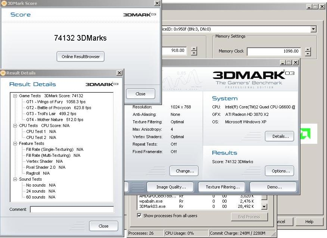Select Fill Rate (Multi-Texturing) row
Screen dimensions: 327x238
(53, 155)
